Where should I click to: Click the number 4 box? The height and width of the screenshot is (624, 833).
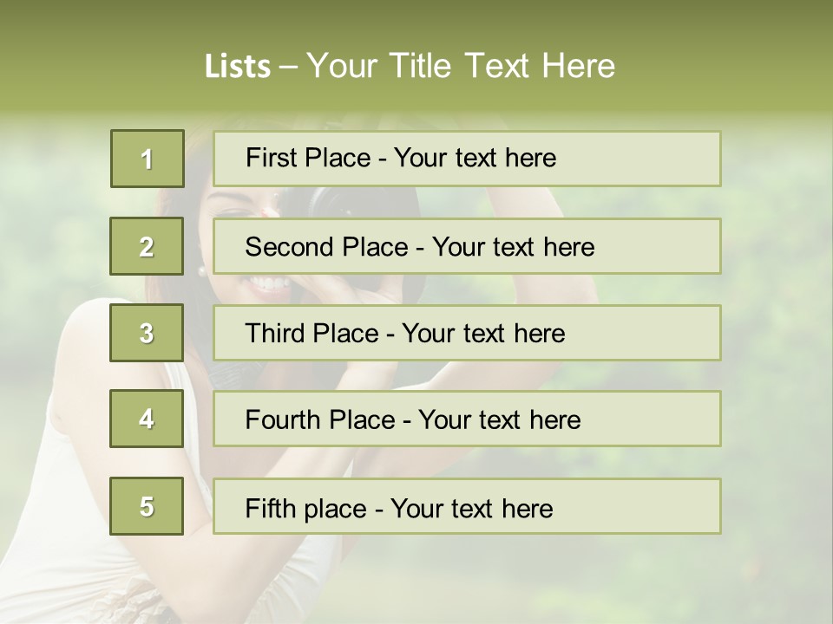[147, 419]
